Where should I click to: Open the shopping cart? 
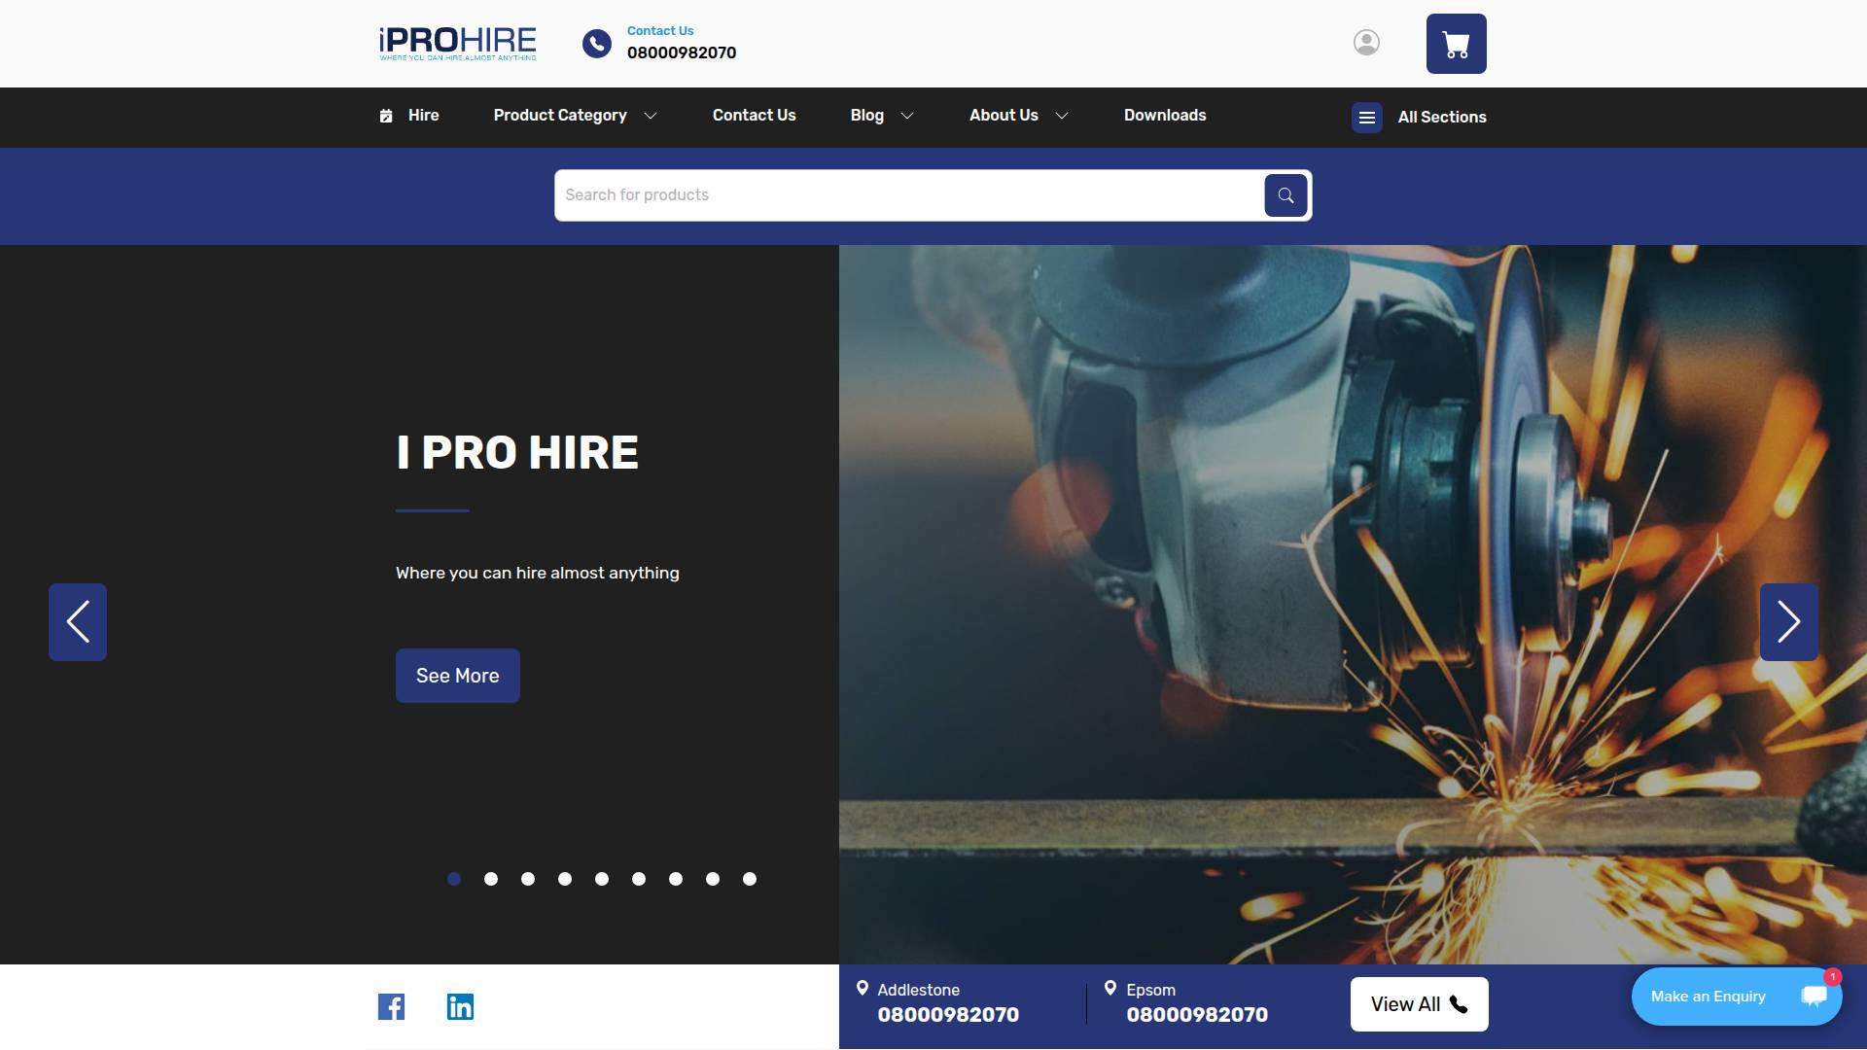(x=1455, y=43)
